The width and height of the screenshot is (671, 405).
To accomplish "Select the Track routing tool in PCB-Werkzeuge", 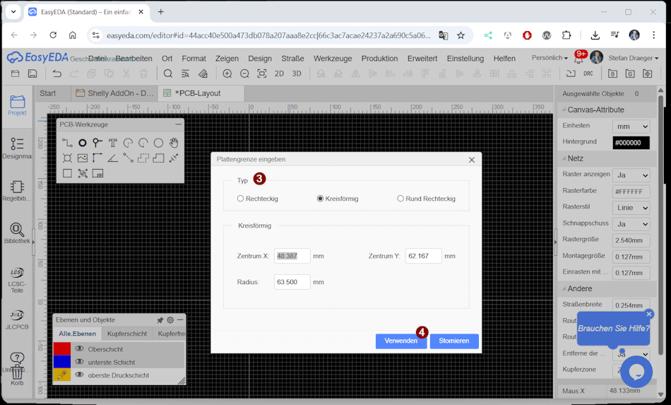I will point(67,143).
